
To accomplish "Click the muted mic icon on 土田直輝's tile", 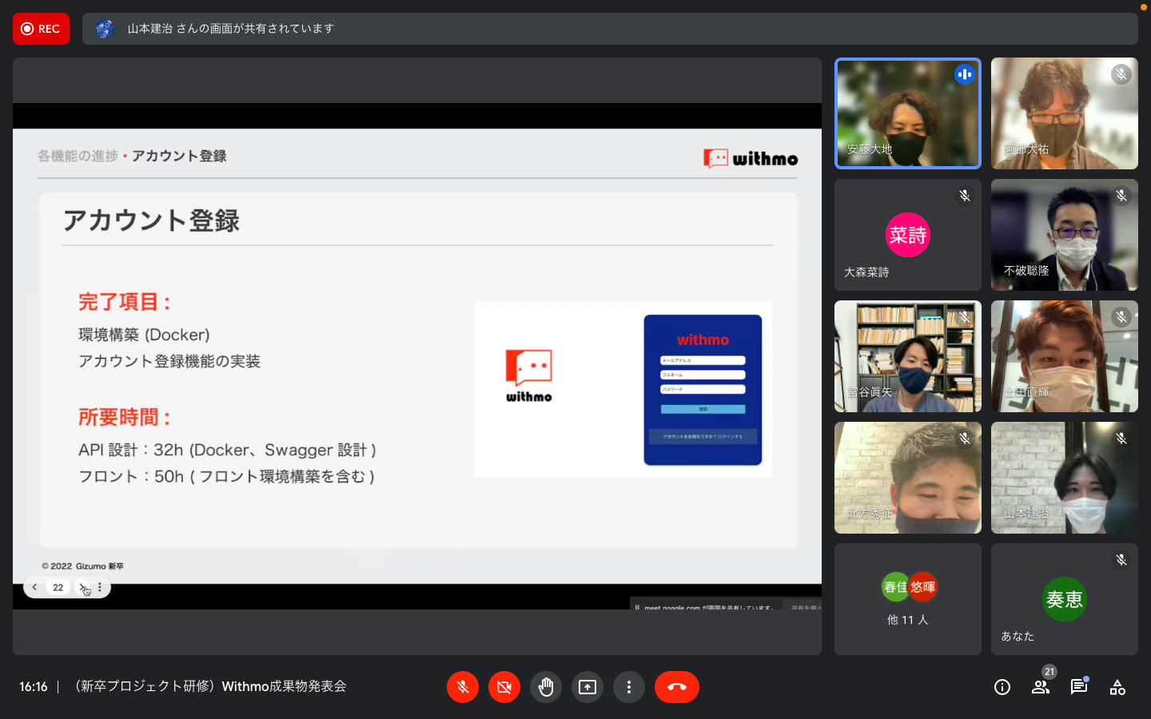I will tap(1121, 317).
